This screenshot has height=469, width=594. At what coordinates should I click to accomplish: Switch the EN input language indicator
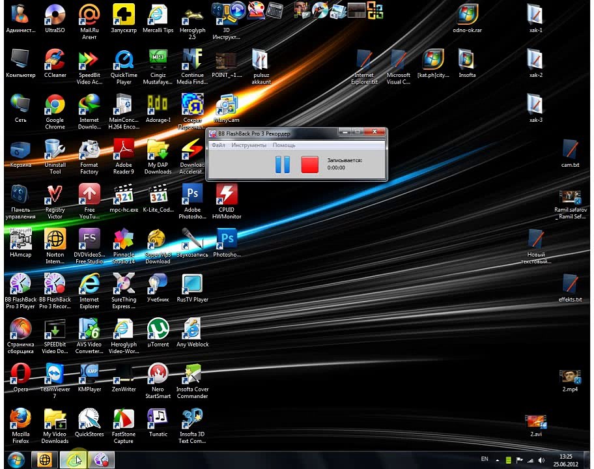tap(485, 459)
